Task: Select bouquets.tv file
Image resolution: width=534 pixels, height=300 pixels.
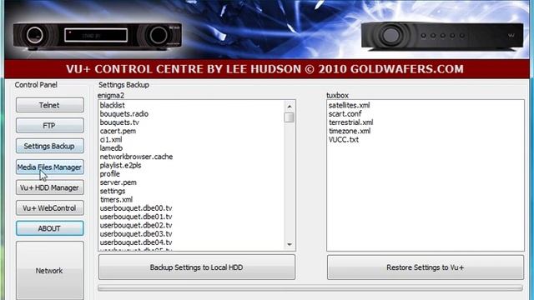Action: tap(119, 122)
